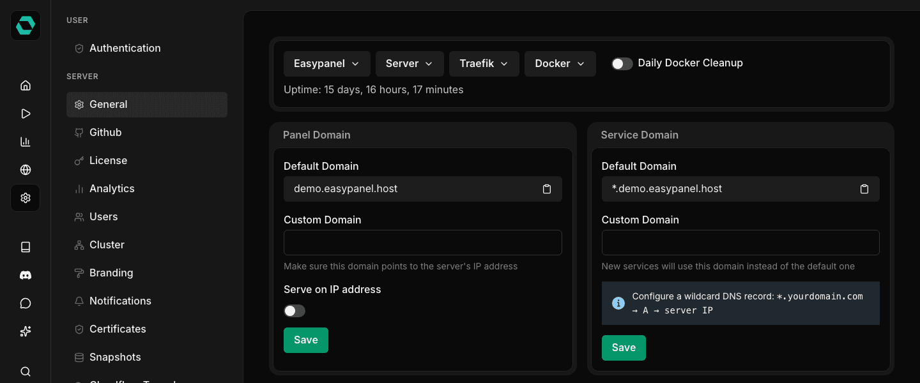
Task: Open Authentication settings
Action: pos(147,49)
